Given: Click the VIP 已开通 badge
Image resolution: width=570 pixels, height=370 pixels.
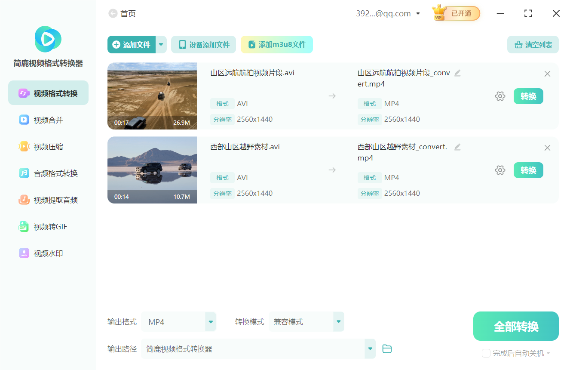Looking at the screenshot, I should click(455, 13).
